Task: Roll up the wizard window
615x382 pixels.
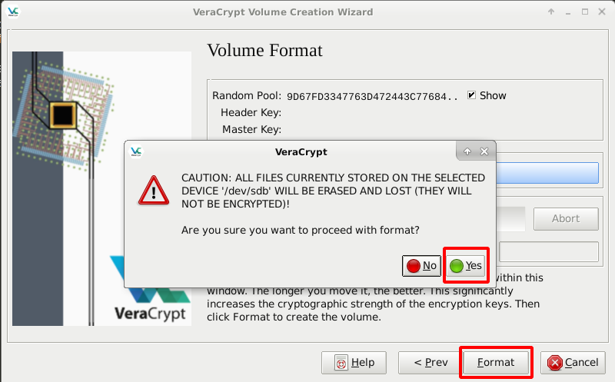Action: [x=551, y=12]
